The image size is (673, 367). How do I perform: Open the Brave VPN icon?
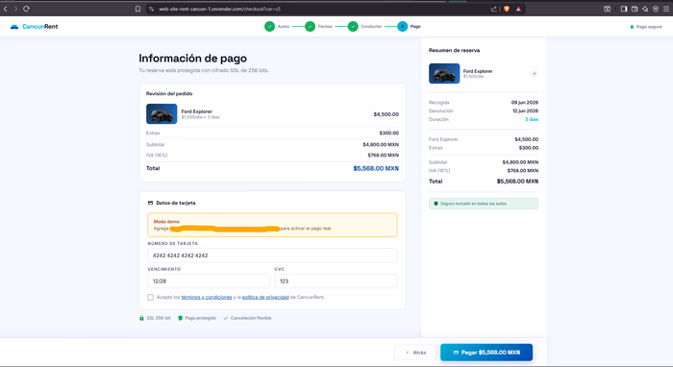(656, 9)
